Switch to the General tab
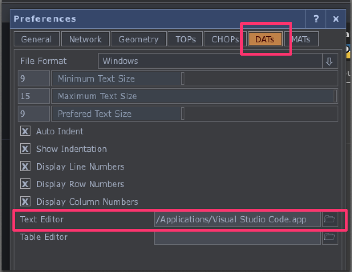The width and height of the screenshot is (352, 272). point(36,39)
